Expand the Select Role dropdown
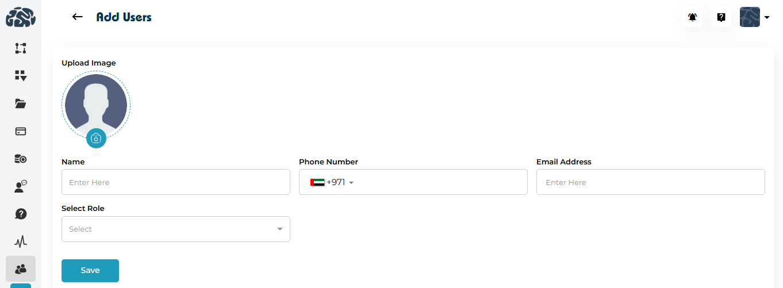Image resolution: width=783 pixels, height=288 pixels. [175, 229]
